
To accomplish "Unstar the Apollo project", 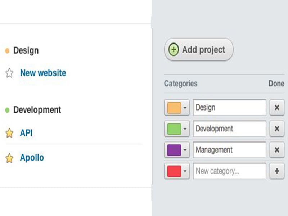I will tap(9, 158).
